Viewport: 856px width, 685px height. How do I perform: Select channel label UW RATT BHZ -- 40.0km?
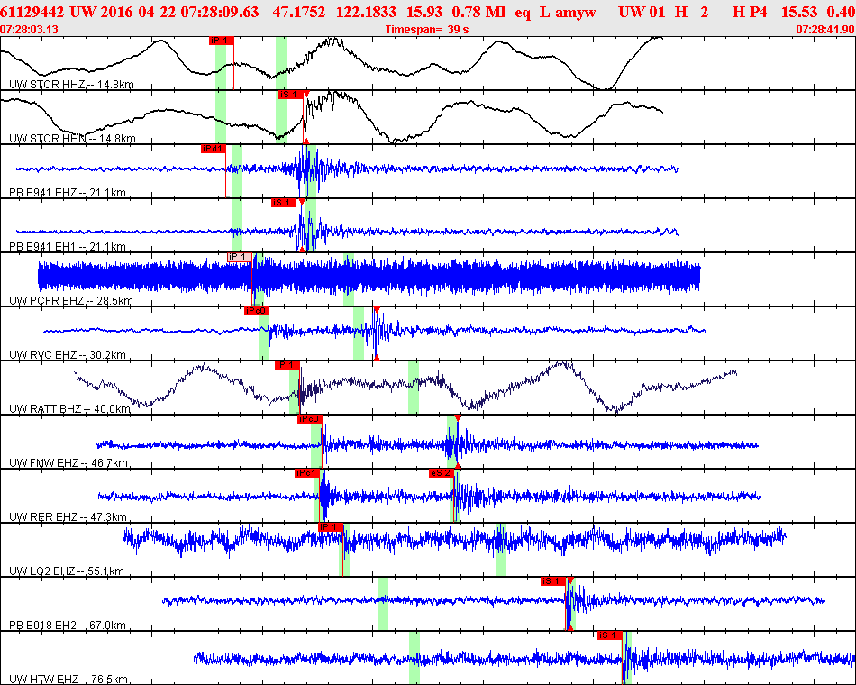[70, 408]
